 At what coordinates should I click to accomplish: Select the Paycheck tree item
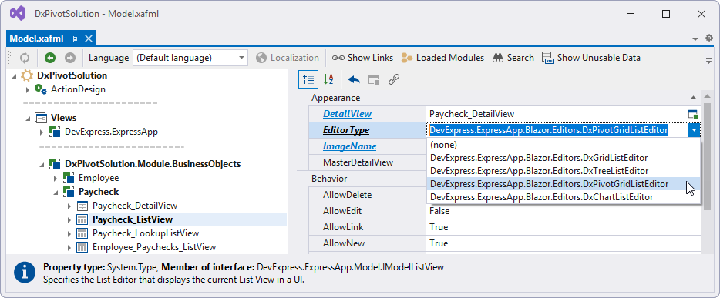pos(99,192)
